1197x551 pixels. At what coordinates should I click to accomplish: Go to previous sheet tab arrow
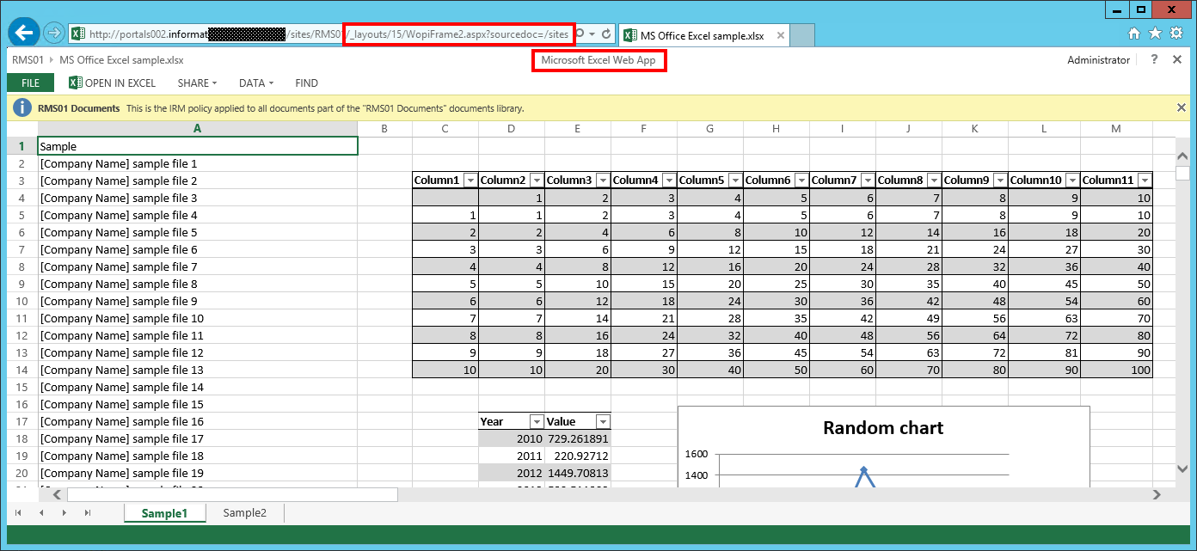coord(40,513)
